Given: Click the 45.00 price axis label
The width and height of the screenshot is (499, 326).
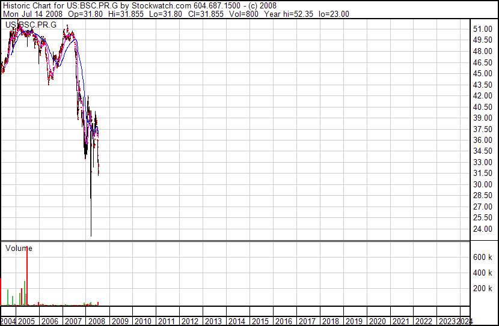Looking at the screenshot, I should point(483,73).
